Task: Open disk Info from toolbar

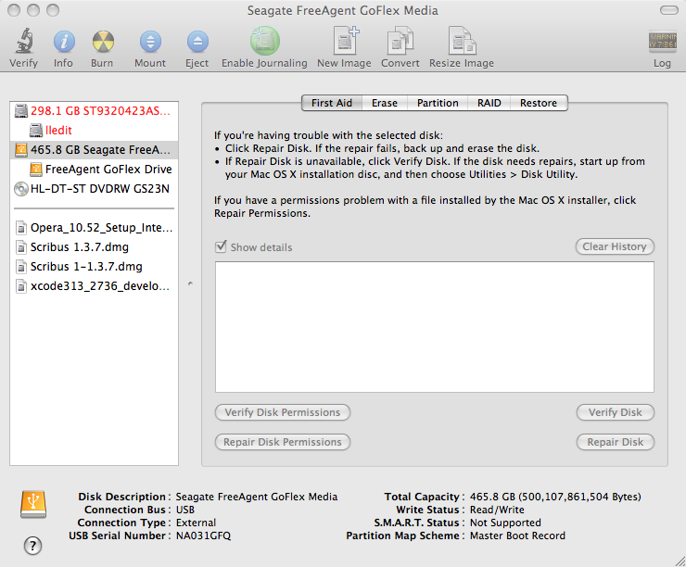Action: 64,42
